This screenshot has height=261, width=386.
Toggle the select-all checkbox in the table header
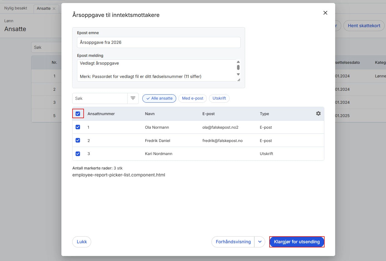tap(78, 114)
